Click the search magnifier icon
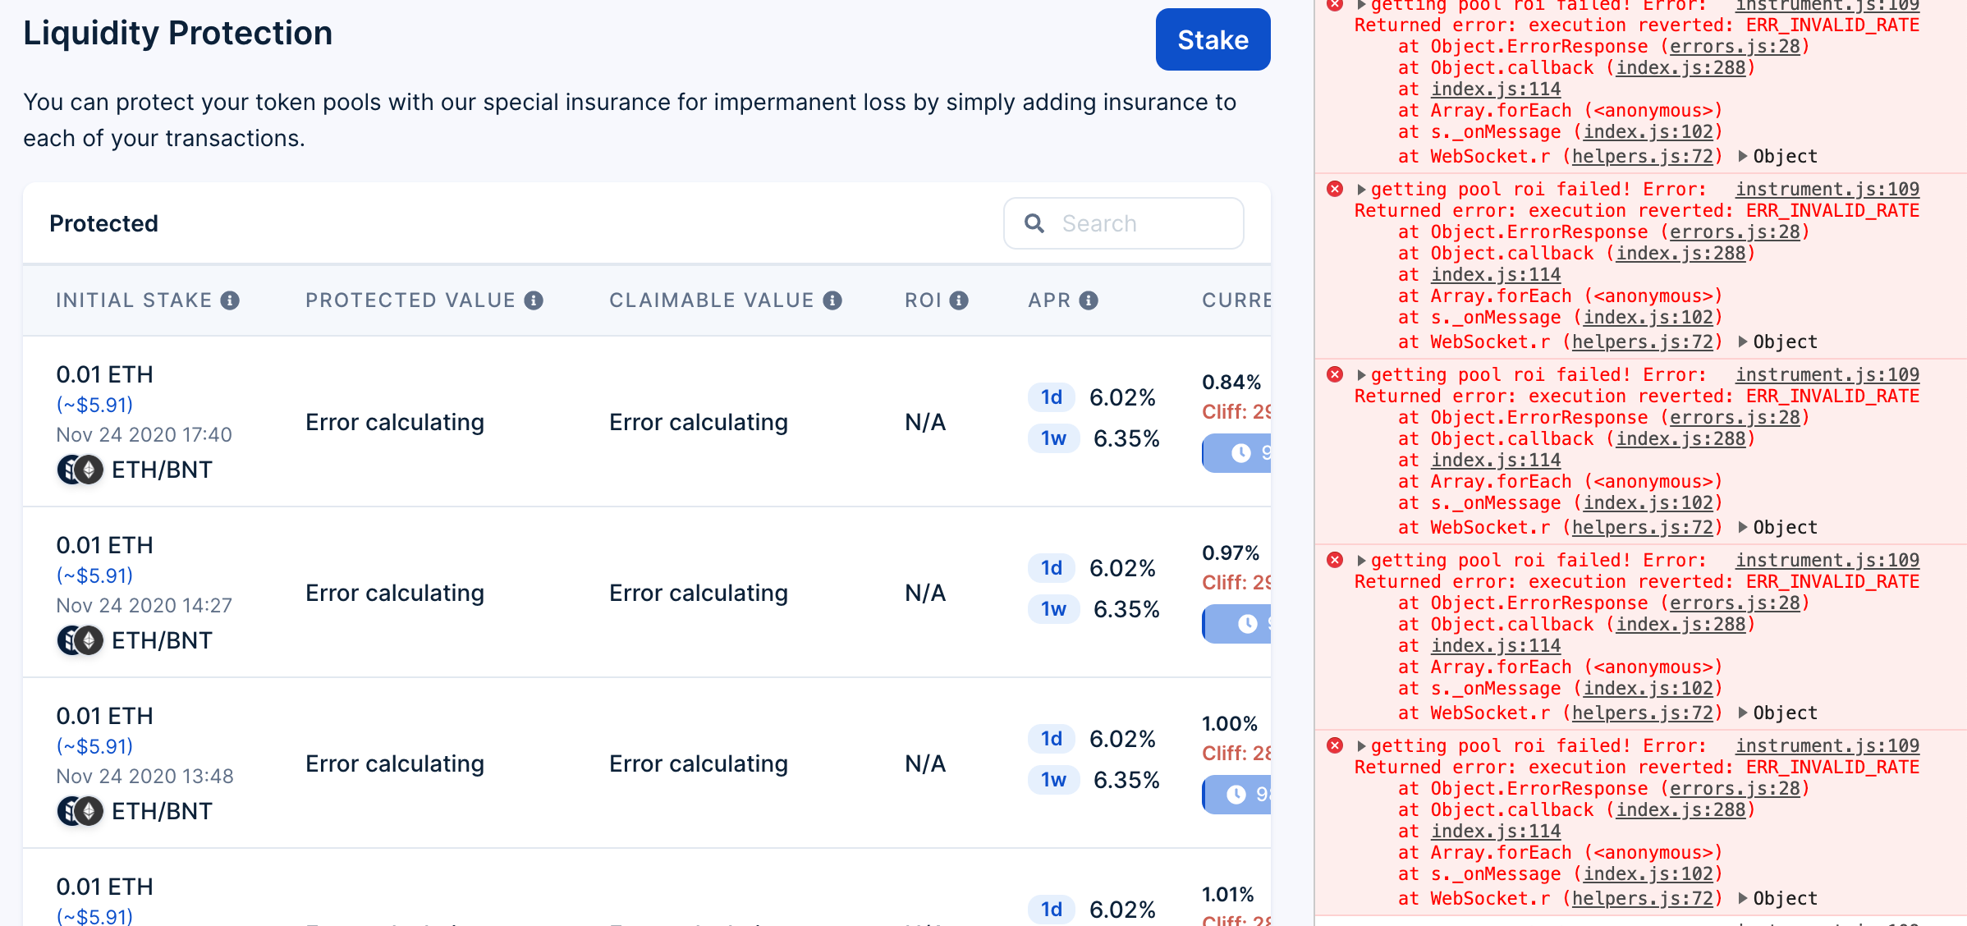 tap(1034, 222)
